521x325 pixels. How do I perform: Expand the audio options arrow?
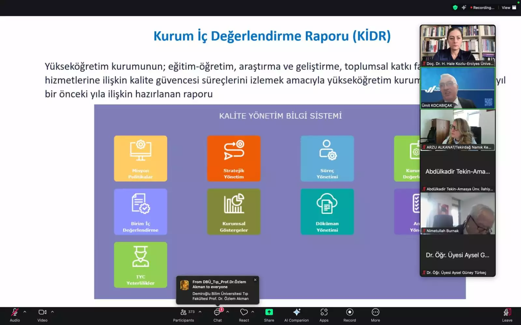tap(25, 312)
